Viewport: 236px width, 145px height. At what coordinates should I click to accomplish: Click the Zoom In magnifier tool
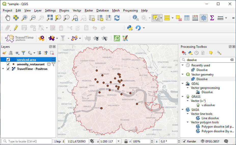(24, 18)
